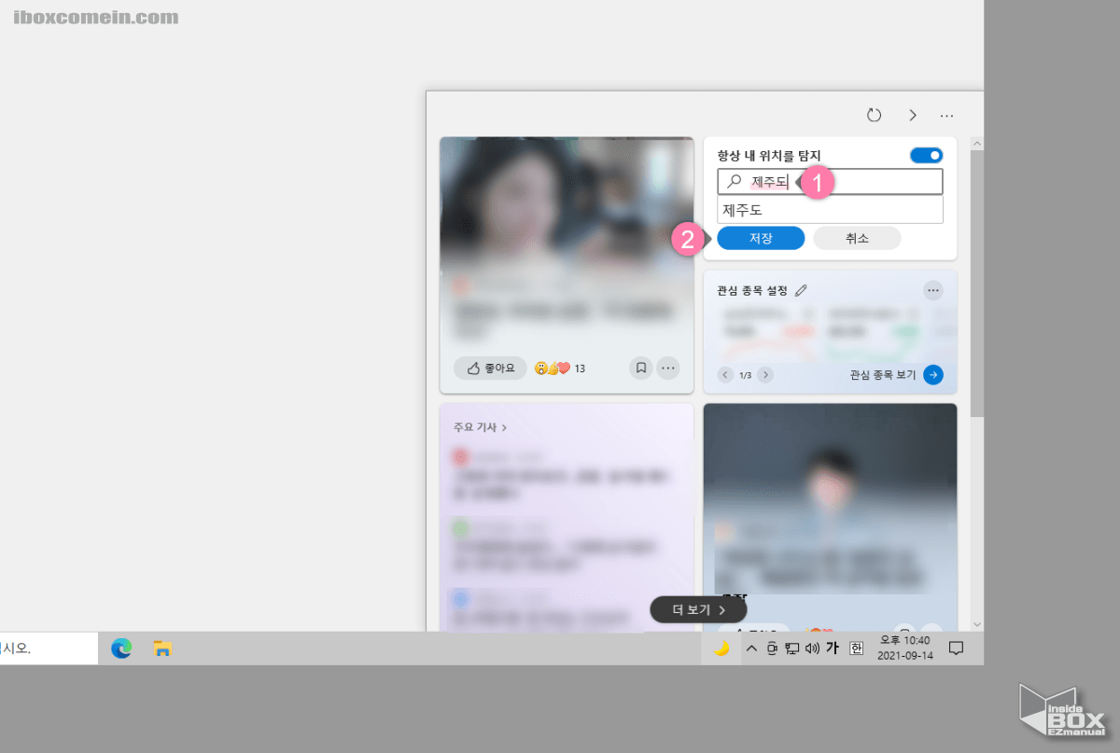Click 관심 종목 설정 title text
Image resolution: width=1120 pixels, height=753 pixels.
coord(752,290)
